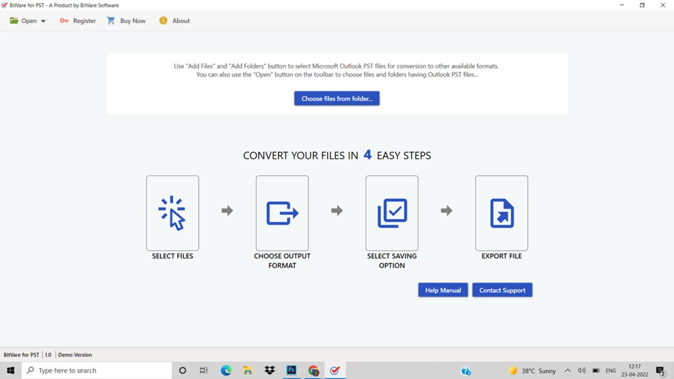The image size is (674, 379).
Task: Click the SELECT SAVING OPTION label
Action: tap(392, 261)
